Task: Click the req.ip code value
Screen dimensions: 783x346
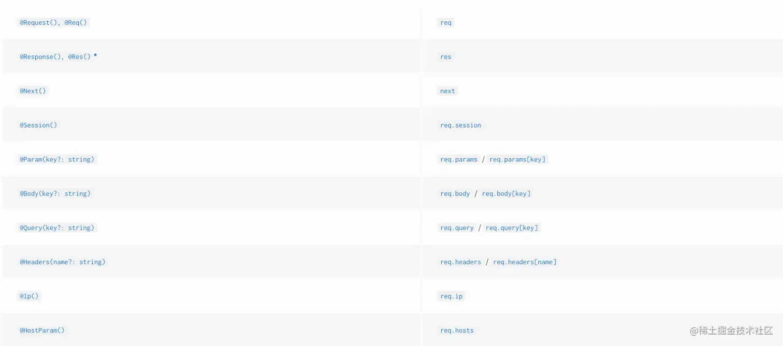Action: click(x=451, y=296)
